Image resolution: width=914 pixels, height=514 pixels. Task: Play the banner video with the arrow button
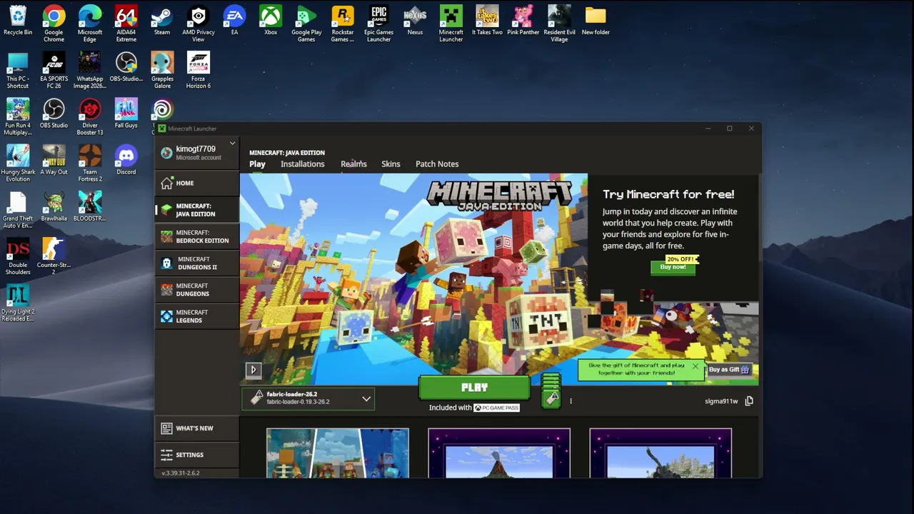(253, 370)
